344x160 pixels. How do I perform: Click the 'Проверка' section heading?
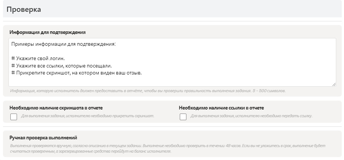pyautogui.click(x=24, y=9)
